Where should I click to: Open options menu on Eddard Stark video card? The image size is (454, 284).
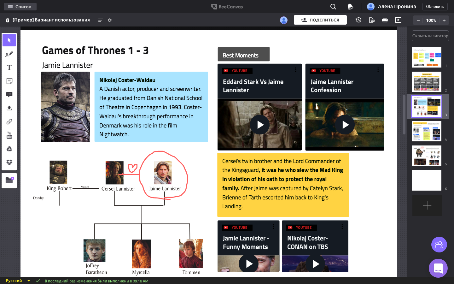point(295,70)
